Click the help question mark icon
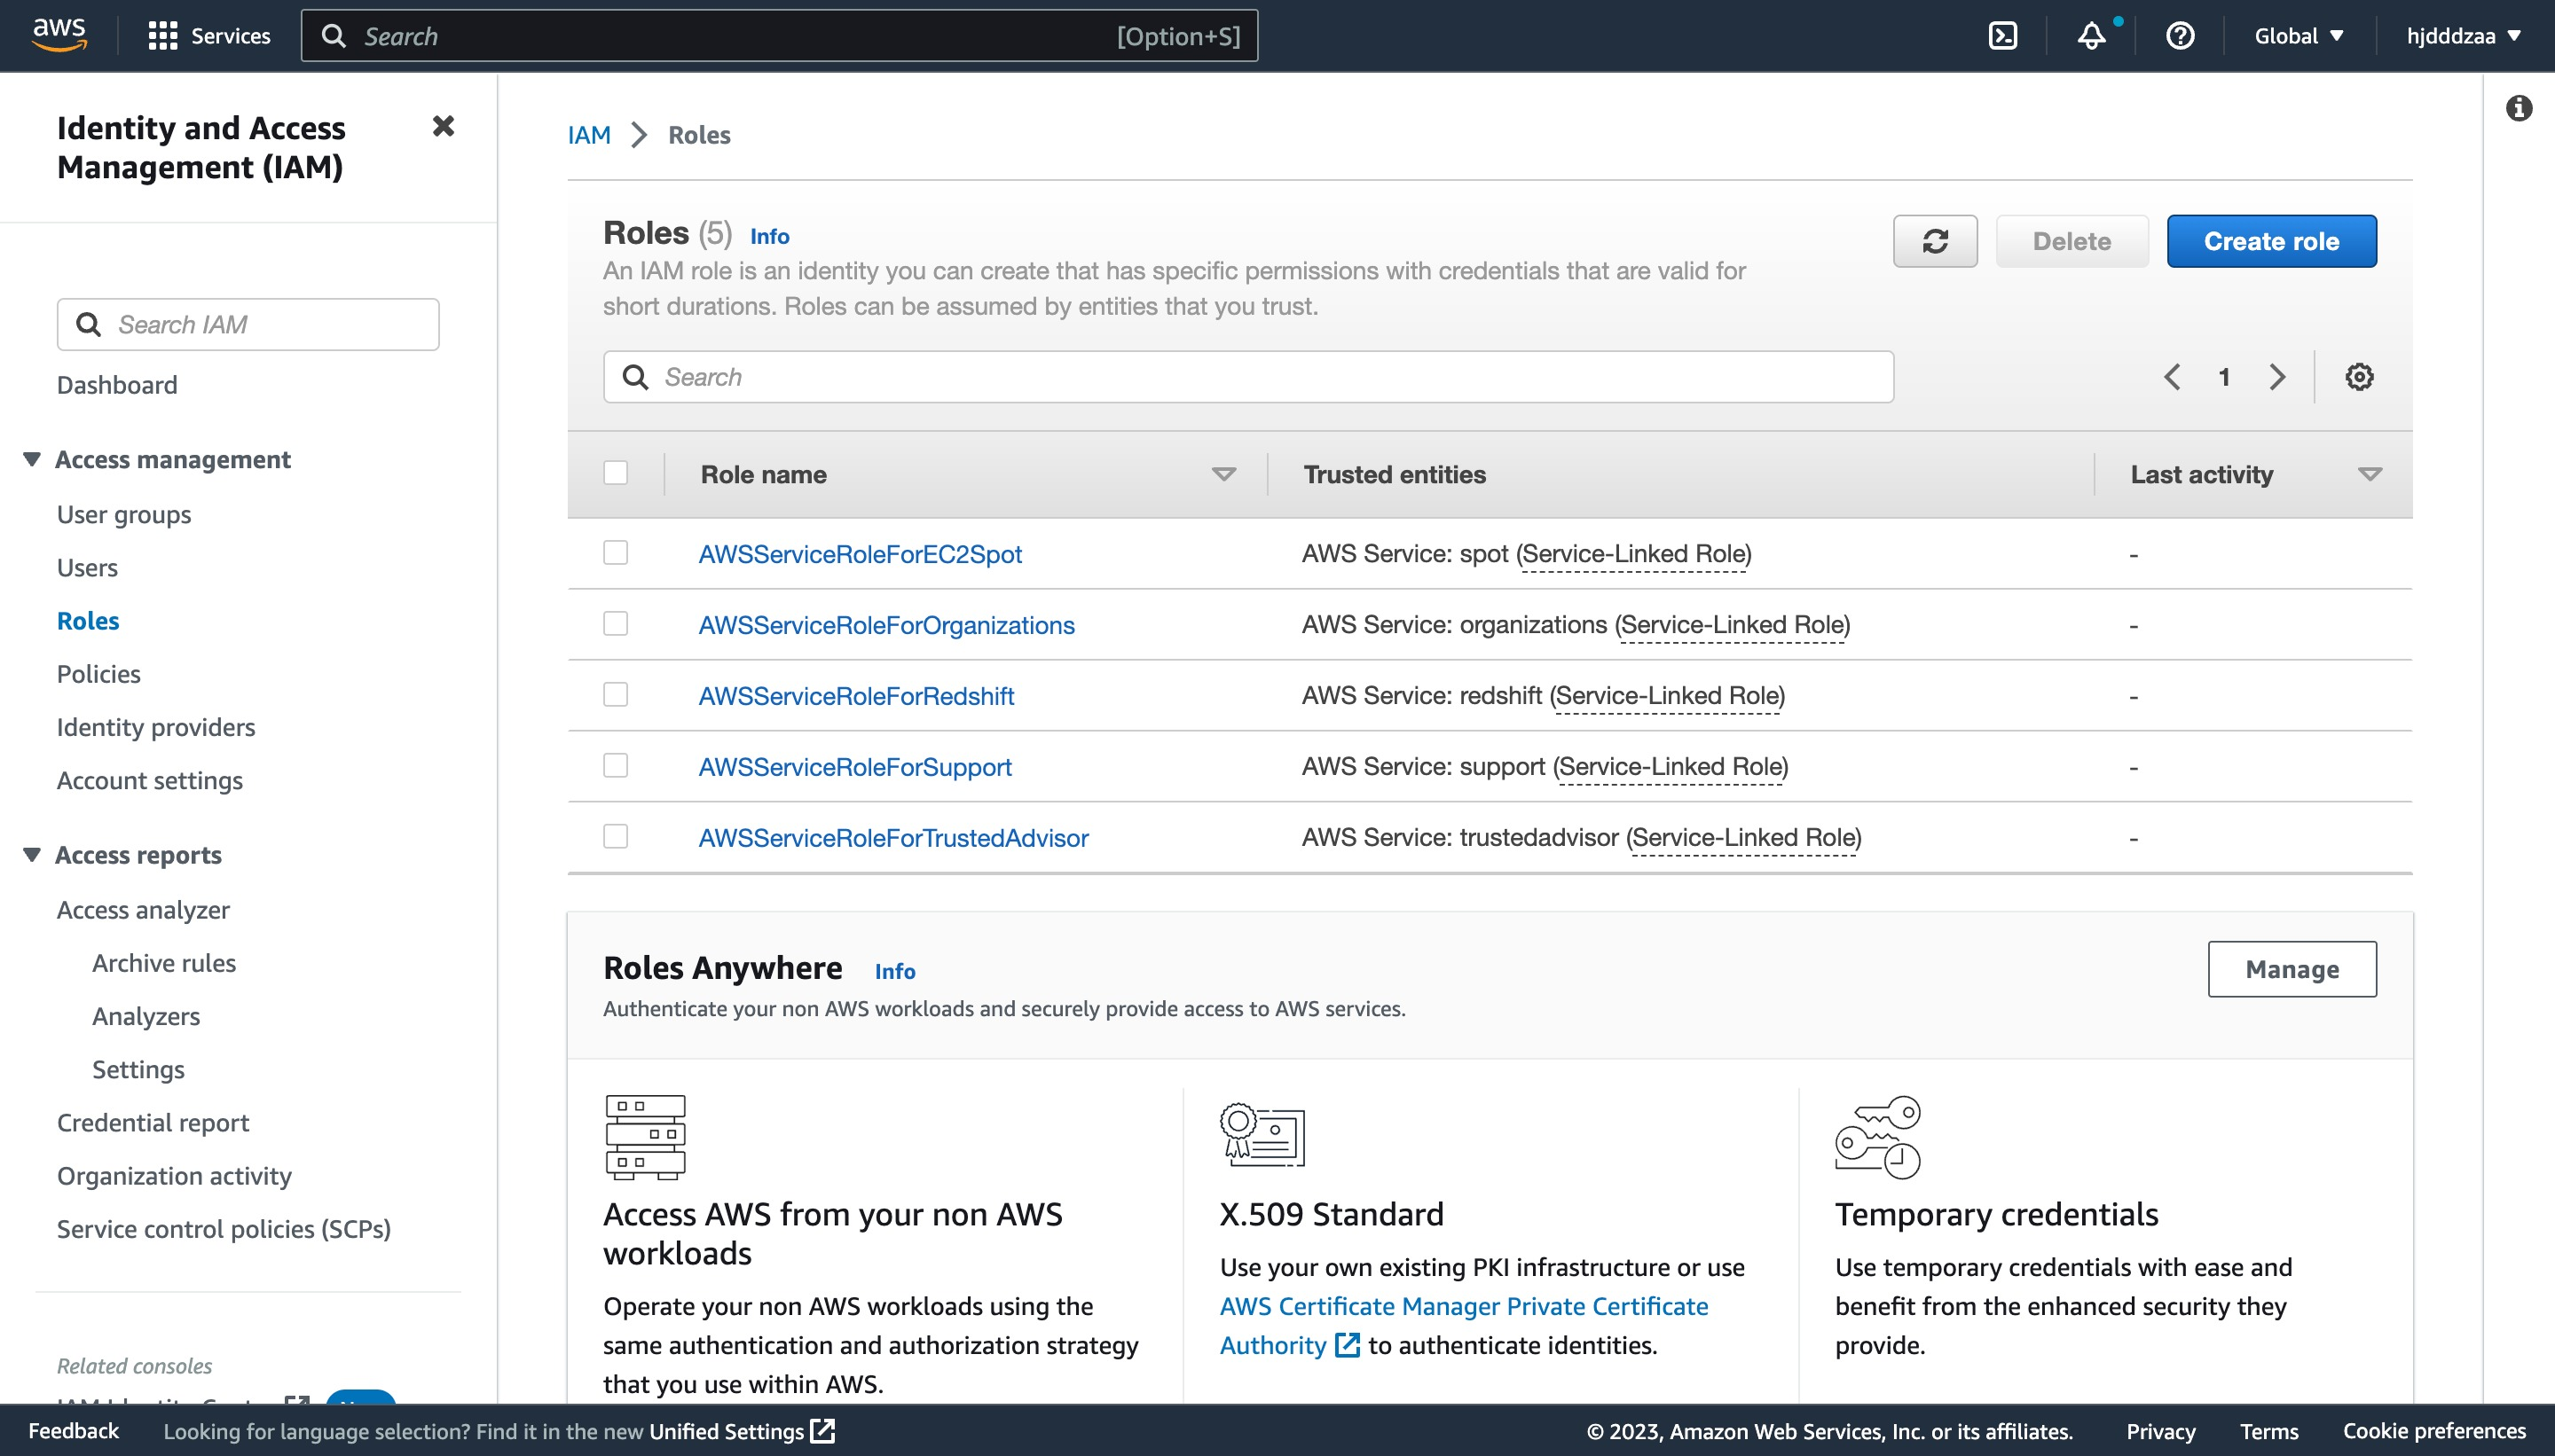 tap(2180, 36)
